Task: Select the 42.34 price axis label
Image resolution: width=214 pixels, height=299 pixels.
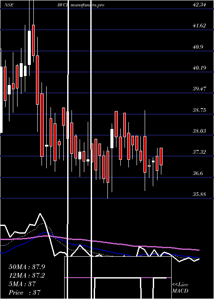Action: click(x=199, y=5)
